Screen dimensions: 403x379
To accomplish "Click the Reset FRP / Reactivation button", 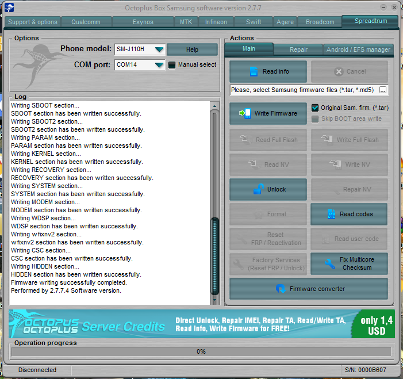I will [268, 239].
